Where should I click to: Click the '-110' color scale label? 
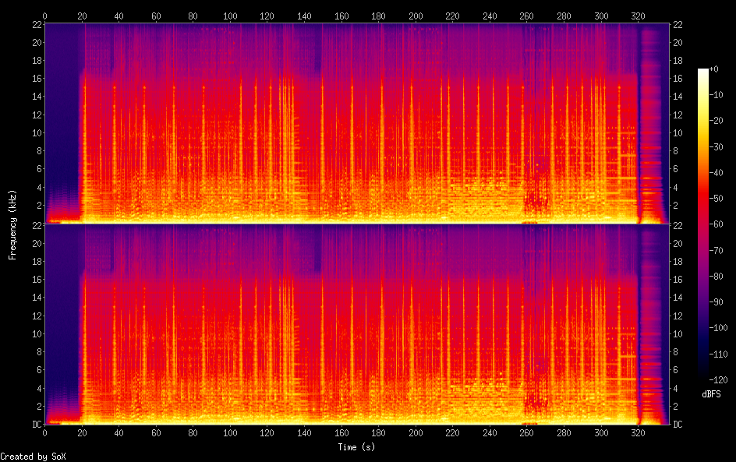[718, 354]
